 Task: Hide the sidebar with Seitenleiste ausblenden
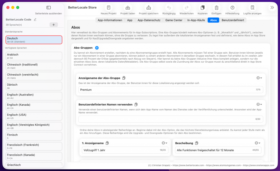(48, 8)
